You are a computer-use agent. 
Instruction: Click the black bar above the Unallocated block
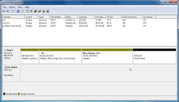(x=154, y=50)
